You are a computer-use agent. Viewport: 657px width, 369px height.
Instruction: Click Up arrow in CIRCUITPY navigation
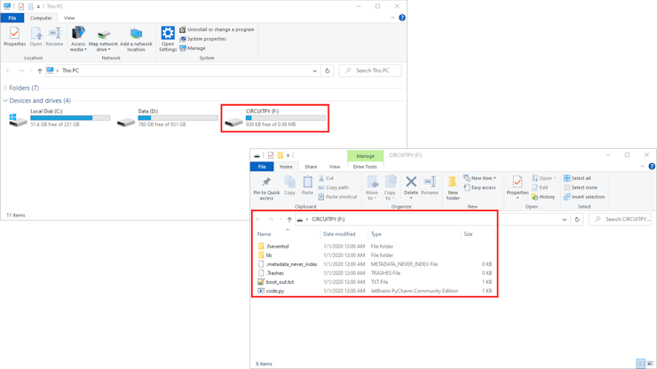click(289, 219)
